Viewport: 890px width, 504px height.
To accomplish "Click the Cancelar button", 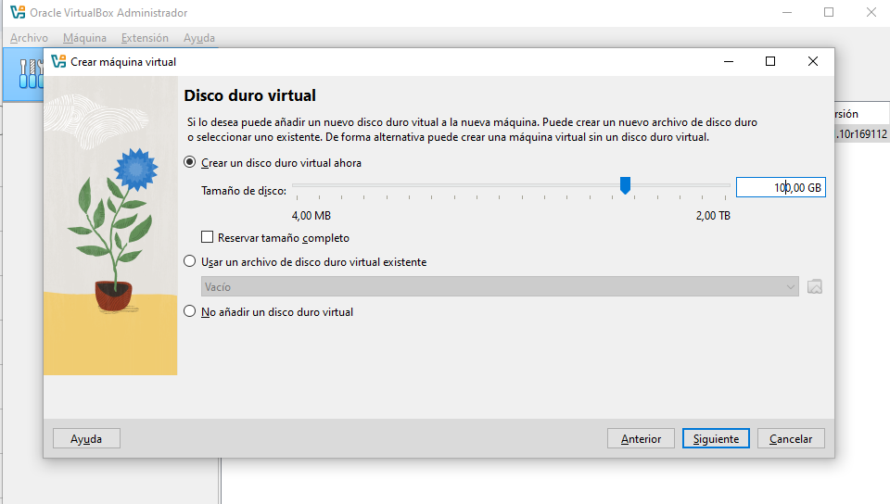I will (x=791, y=439).
